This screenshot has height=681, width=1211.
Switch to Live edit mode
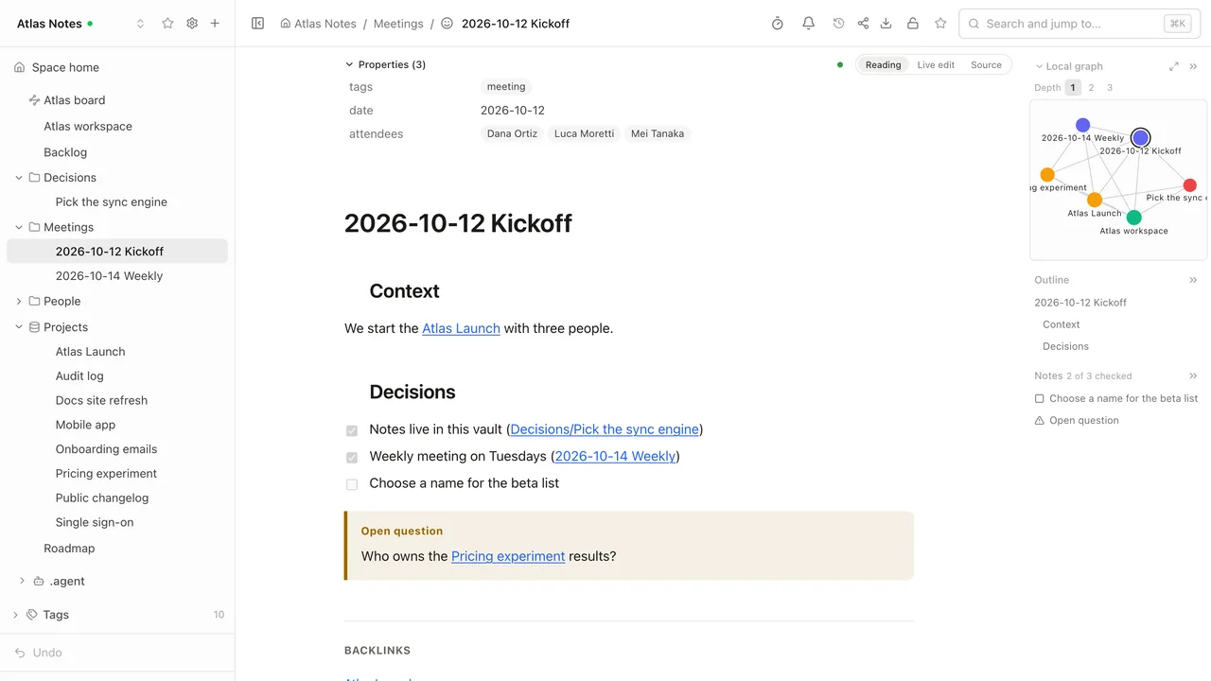936,65
